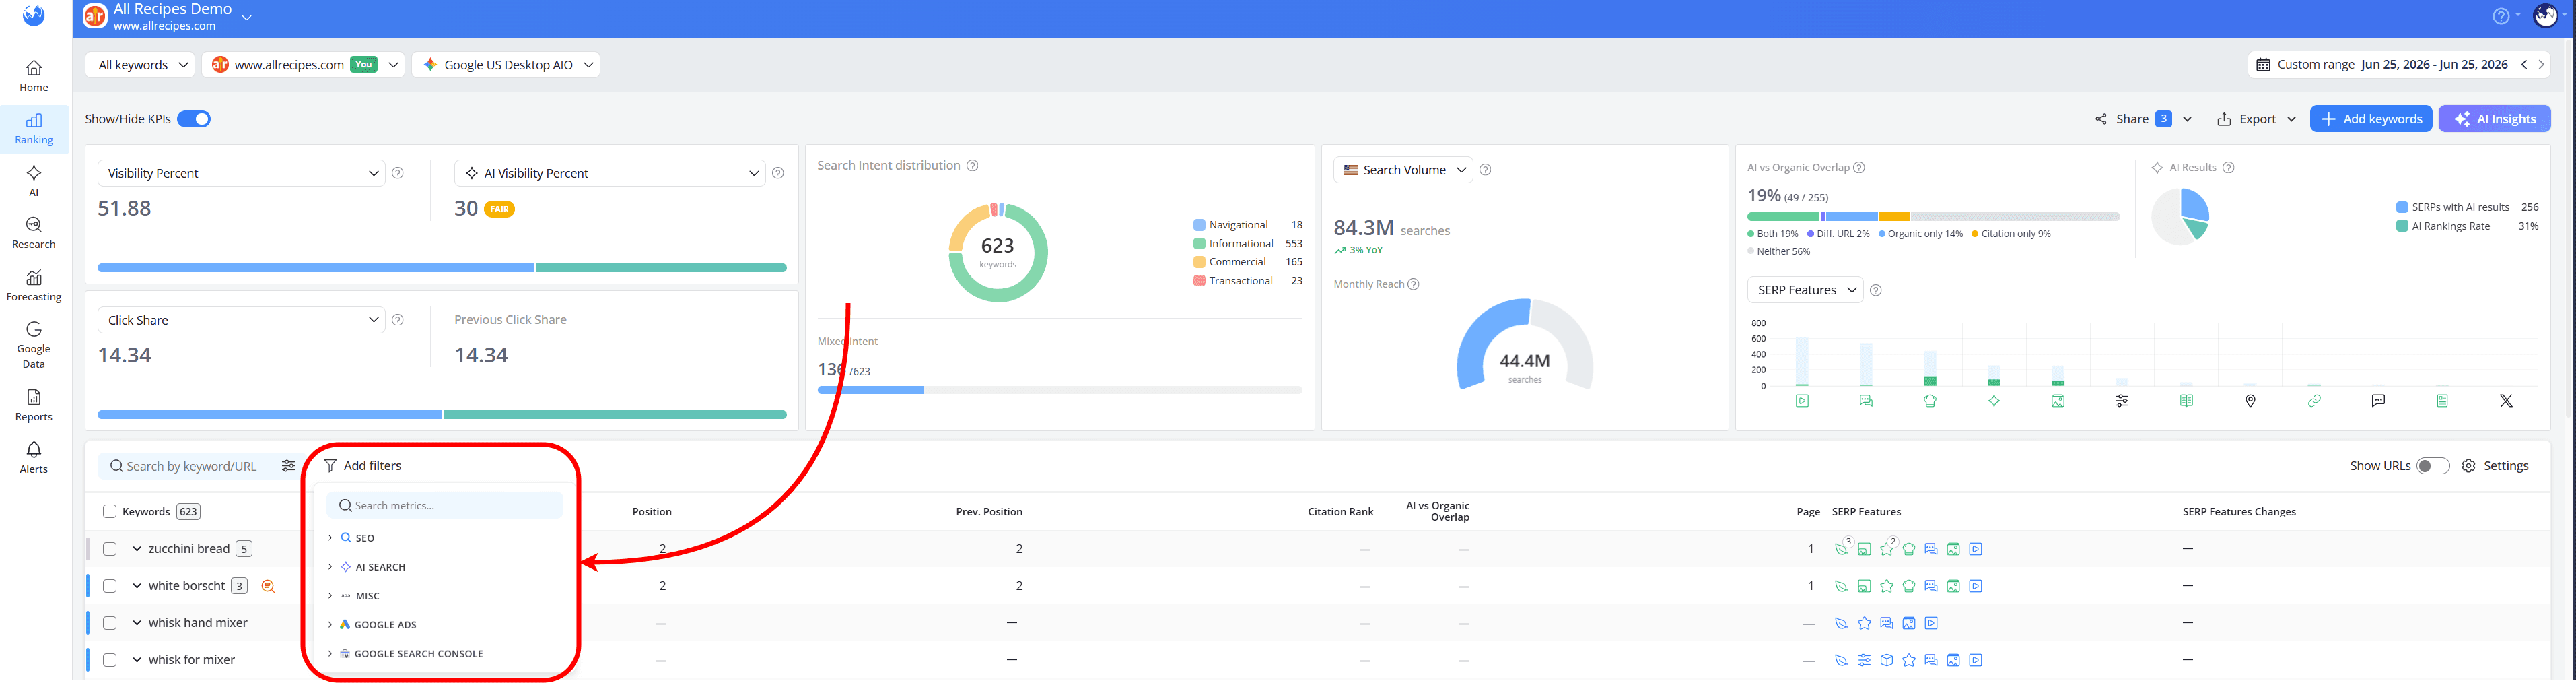Screen dimensions: 2576x683
Task: Expand the GOOGLE ADS filter group
Action: [x=330, y=625]
